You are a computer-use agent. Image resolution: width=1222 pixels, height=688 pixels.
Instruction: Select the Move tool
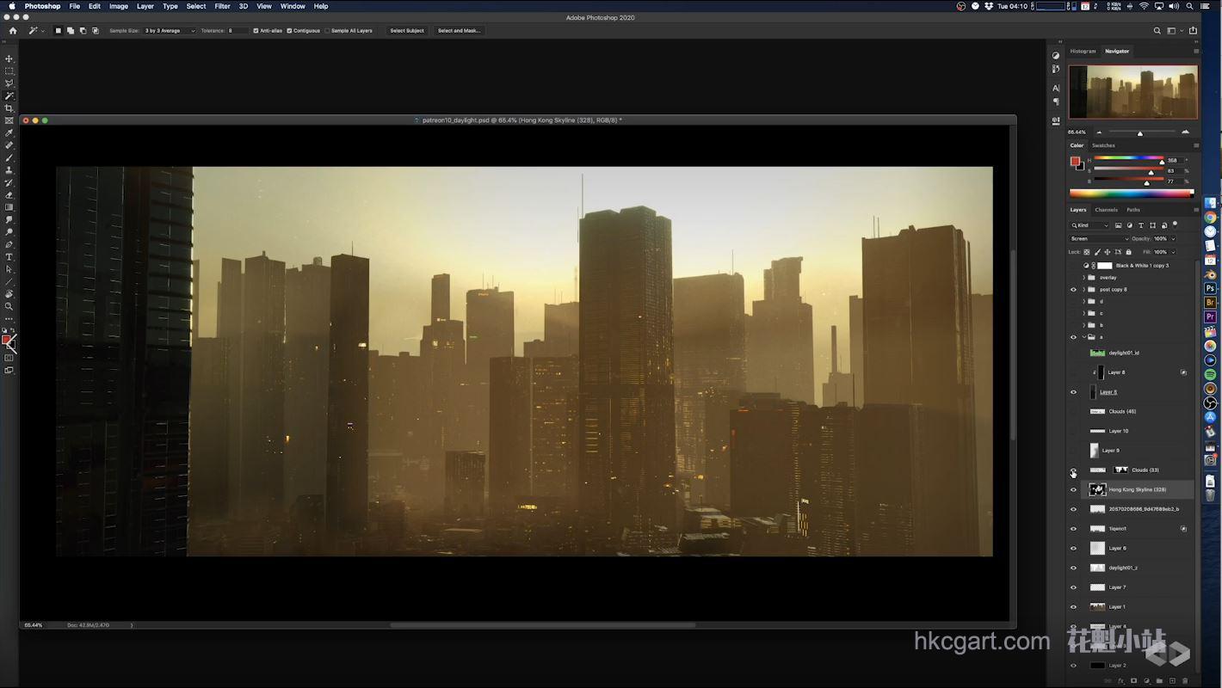[9, 58]
